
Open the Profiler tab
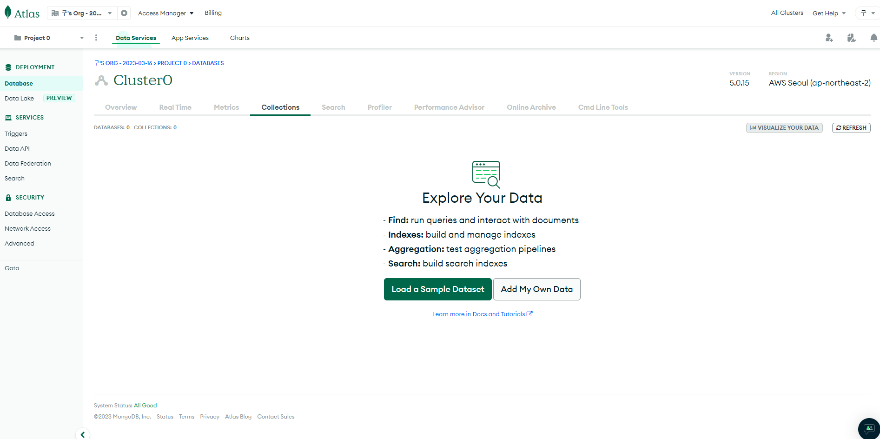[x=380, y=107]
